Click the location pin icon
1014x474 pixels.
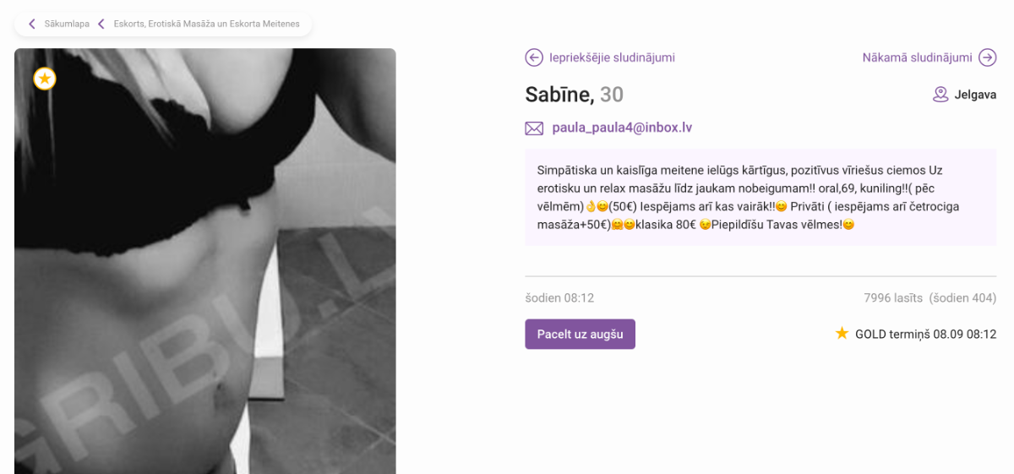(x=940, y=95)
